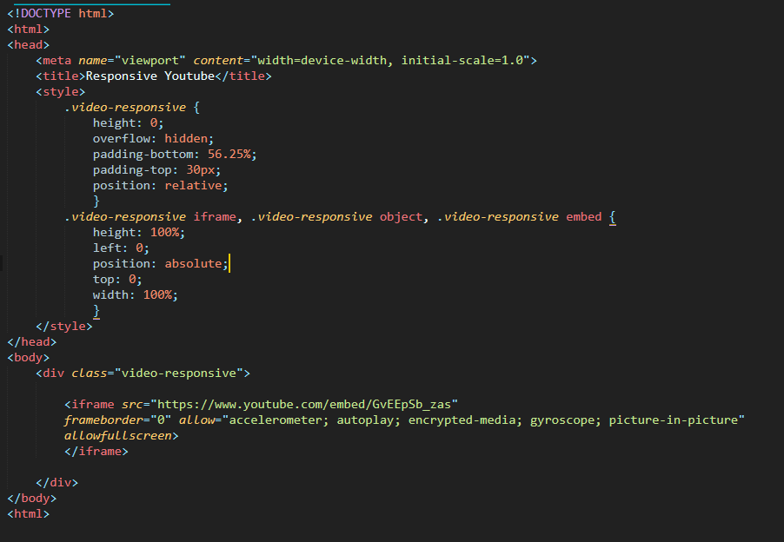Click the 'top: 0;' property line
The image size is (784, 542).
tap(117, 280)
